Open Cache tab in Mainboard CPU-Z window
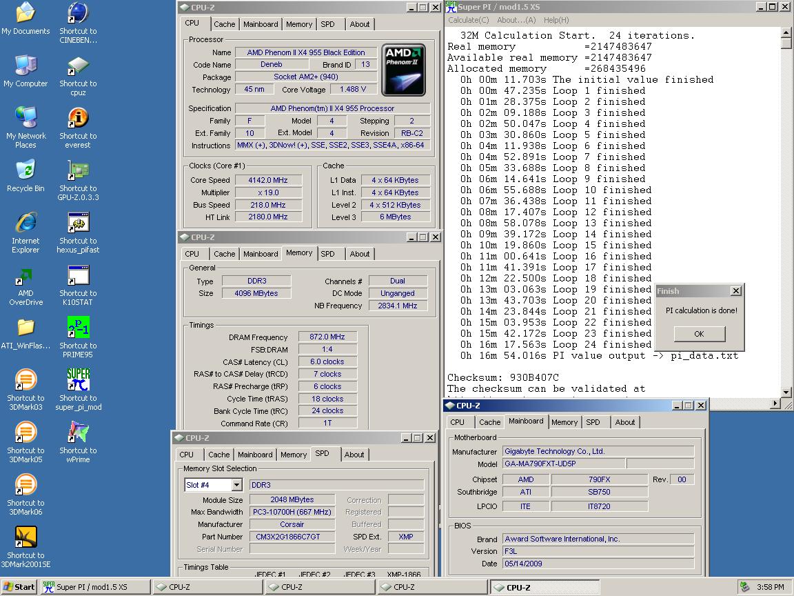The image size is (794, 596). tap(489, 422)
